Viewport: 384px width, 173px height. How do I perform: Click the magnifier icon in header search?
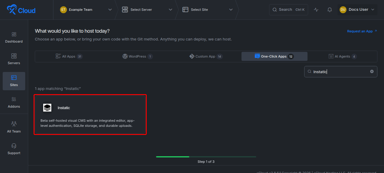click(274, 10)
